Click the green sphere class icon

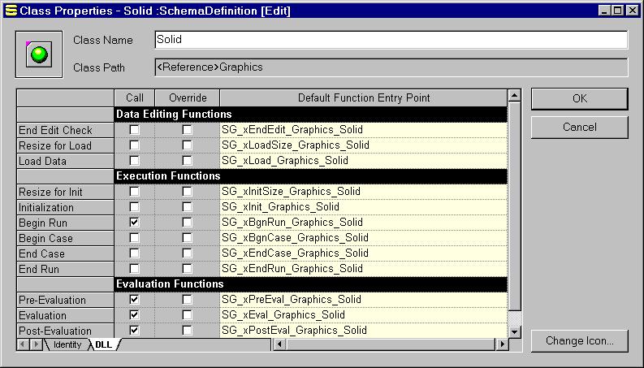coord(38,54)
